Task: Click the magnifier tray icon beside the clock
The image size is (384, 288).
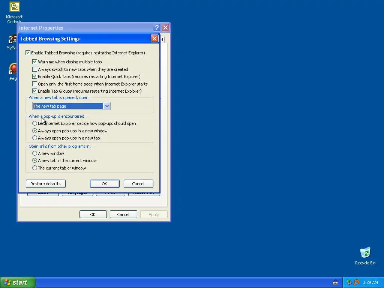Action: click(356, 282)
